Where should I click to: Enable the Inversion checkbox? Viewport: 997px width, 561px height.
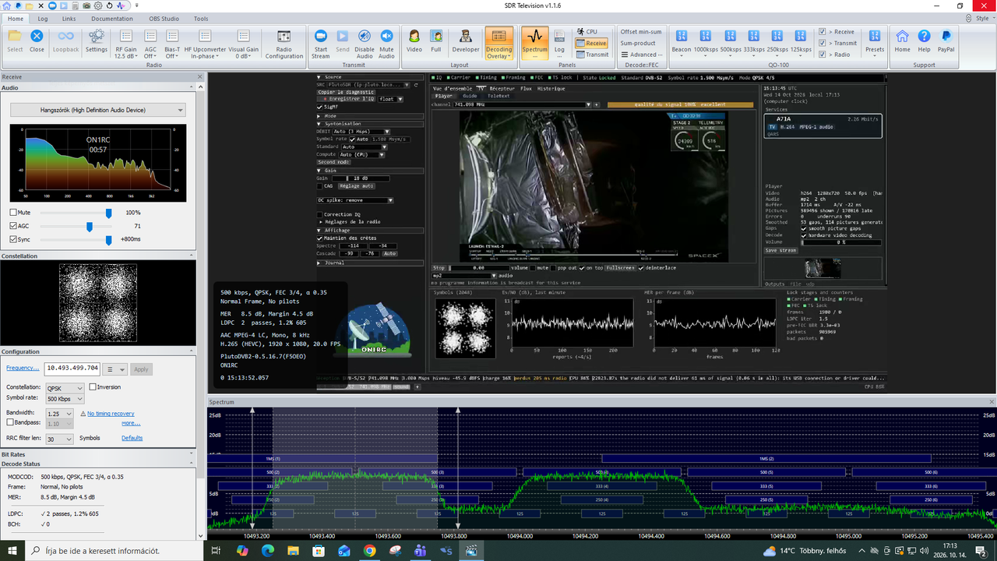(x=93, y=387)
